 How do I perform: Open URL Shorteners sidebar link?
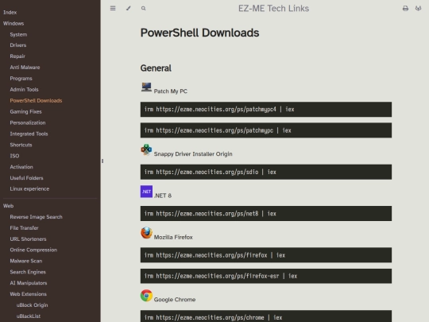(28, 239)
